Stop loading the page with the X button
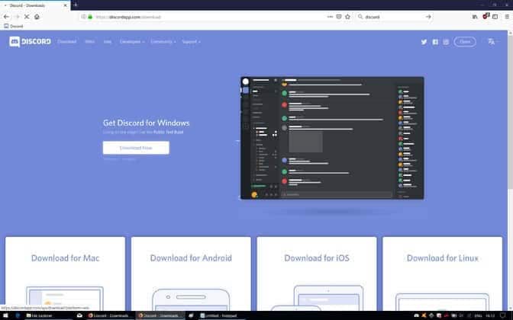The width and height of the screenshot is (513, 320). coord(27,17)
